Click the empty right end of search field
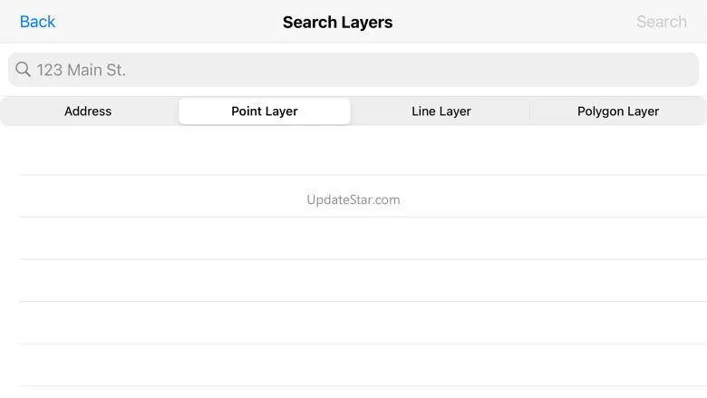Viewport: 707px width, 398px height. coord(634,70)
